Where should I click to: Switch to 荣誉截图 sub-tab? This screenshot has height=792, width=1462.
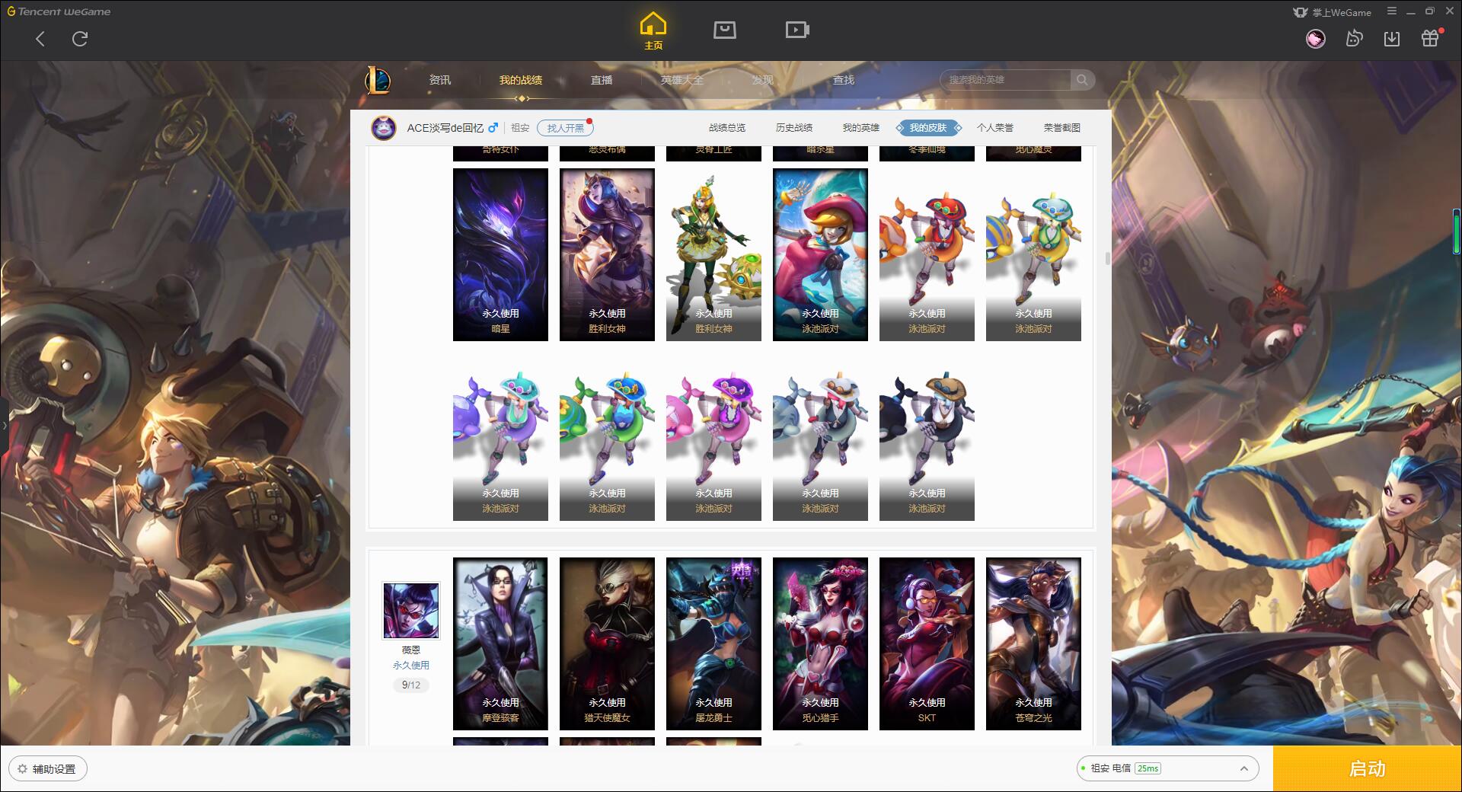[1062, 127]
